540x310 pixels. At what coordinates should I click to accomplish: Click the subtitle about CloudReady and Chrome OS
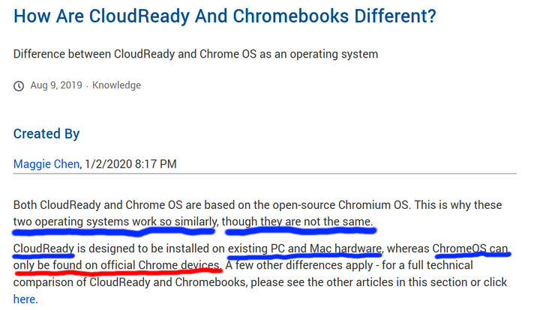(196, 54)
